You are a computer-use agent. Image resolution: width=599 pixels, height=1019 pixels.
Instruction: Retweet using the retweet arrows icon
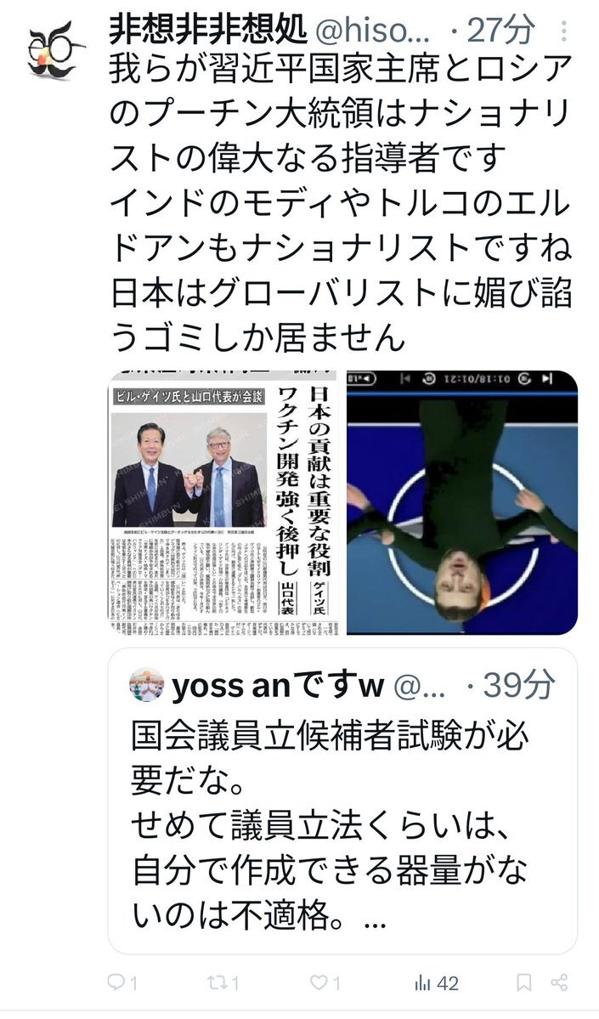pyautogui.click(x=218, y=982)
